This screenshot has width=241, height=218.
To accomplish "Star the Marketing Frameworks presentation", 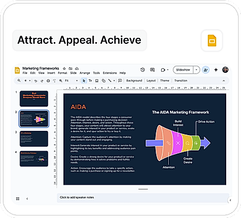I will 64,69.
